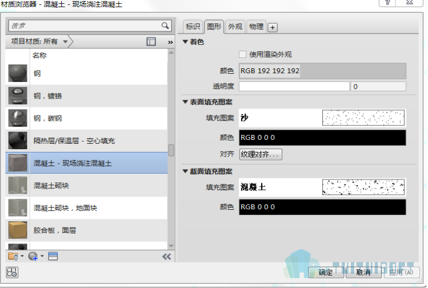Switch to the 图形 tab
428x288 pixels.
tap(214, 27)
